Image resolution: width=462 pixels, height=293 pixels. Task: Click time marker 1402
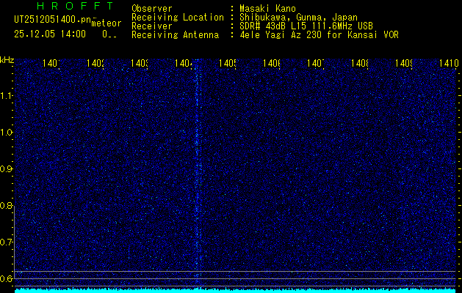coord(95,63)
